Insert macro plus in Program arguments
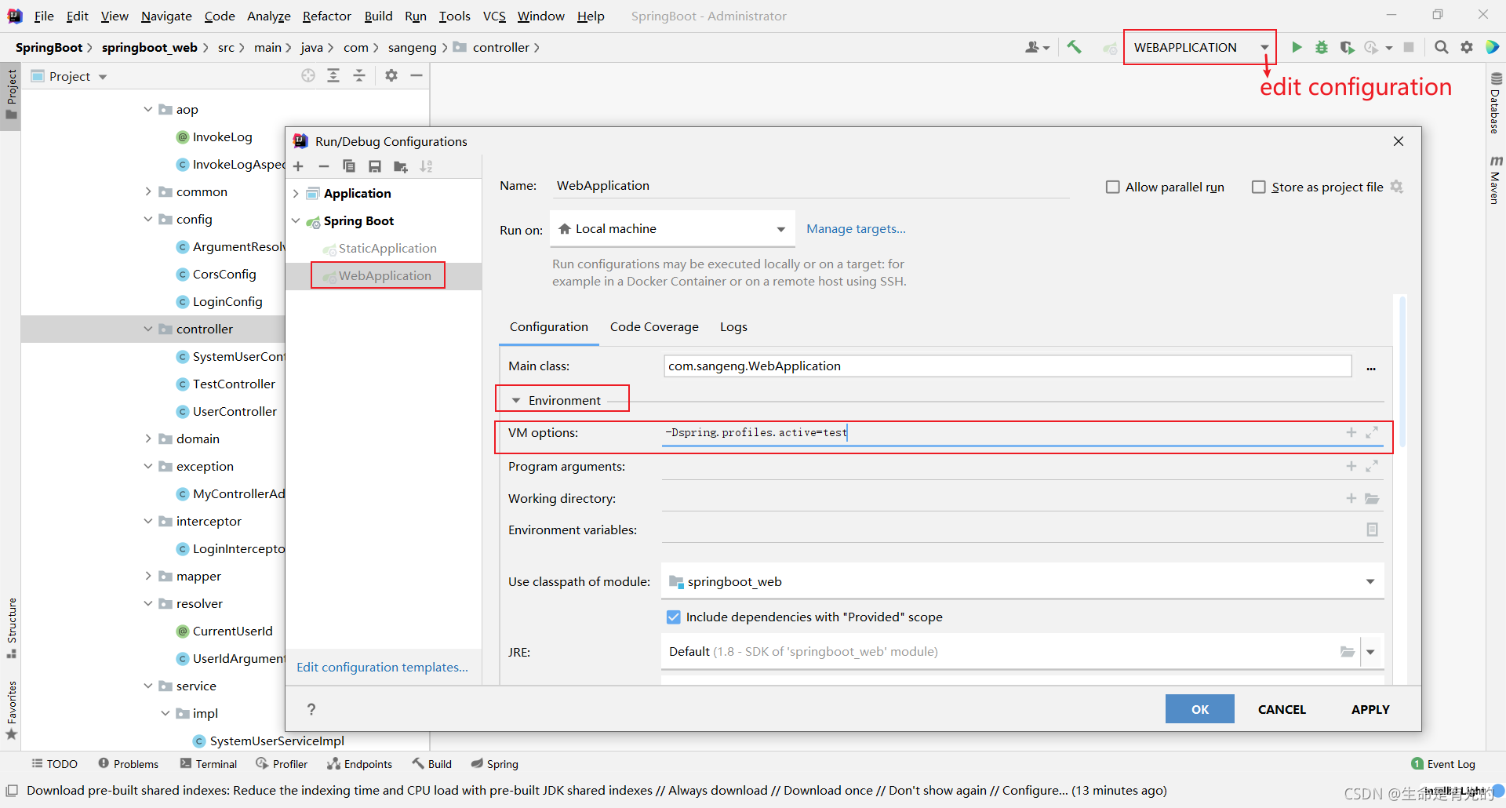Screen dimensions: 1506x808 (1351, 466)
